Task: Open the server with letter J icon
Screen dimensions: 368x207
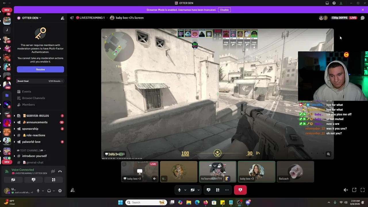Action: click(x=7, y=30)
